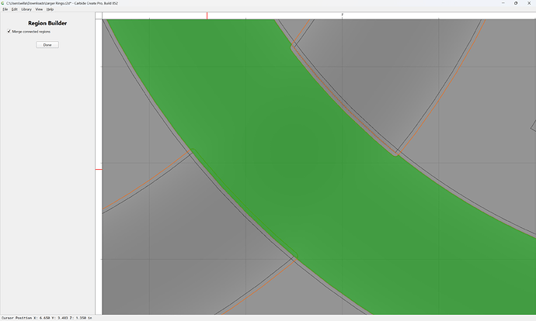Click the red marker on the left ruler
Viewport: 536px width, 321px height.
[x=99, y=169]
